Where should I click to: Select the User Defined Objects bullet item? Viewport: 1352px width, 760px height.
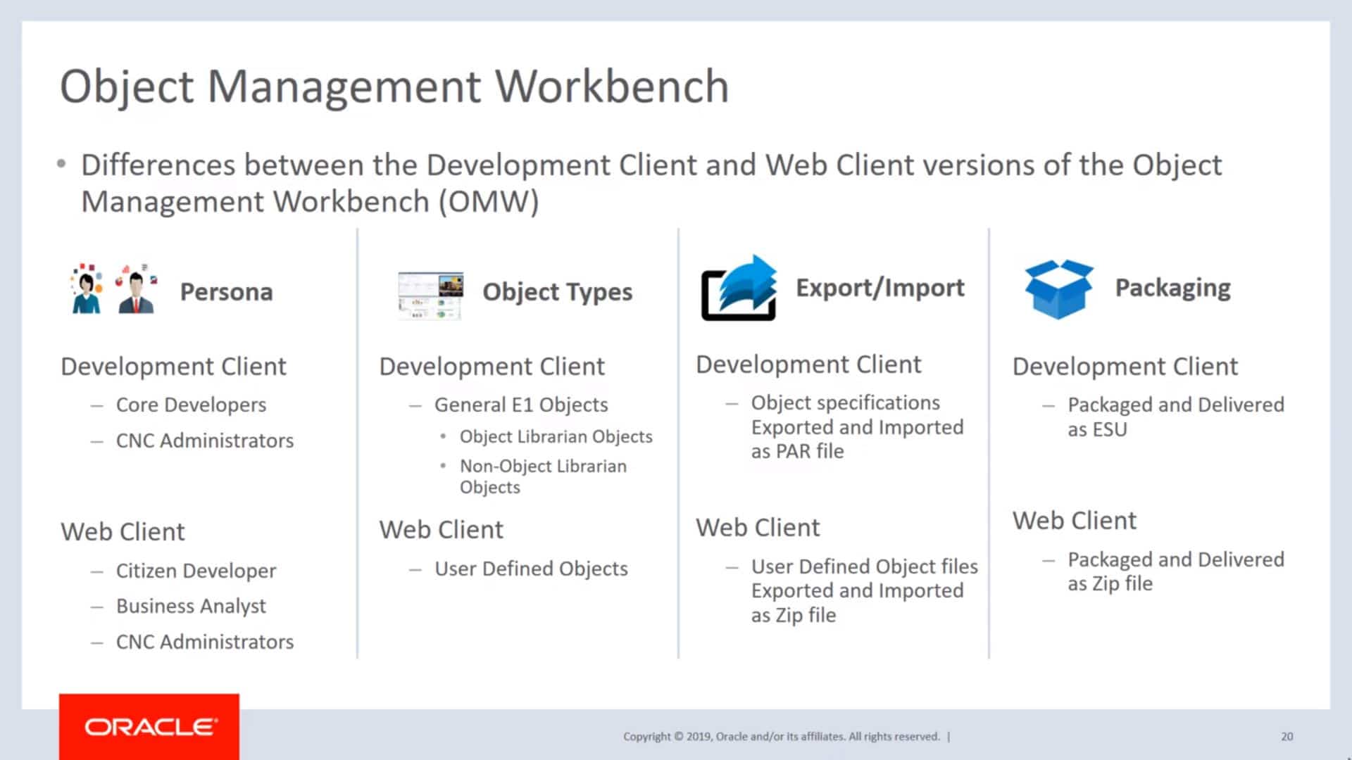coord(530,569)
